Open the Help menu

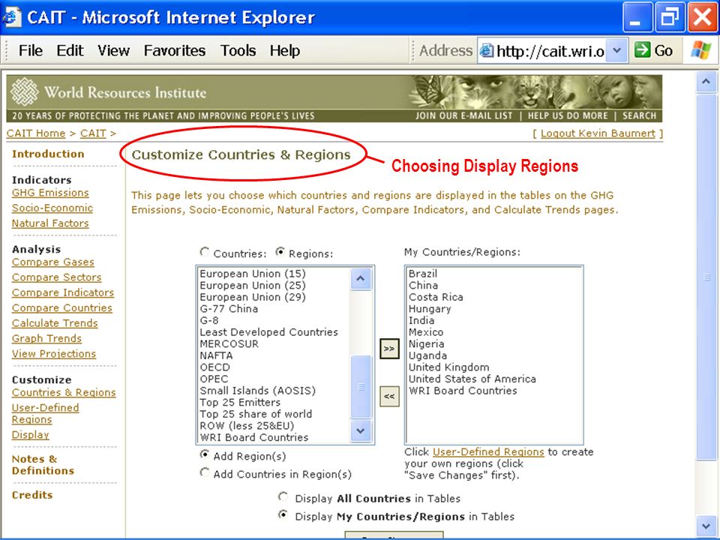tap(285, 50)
